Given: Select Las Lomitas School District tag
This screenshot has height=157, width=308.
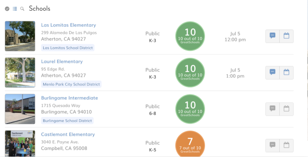Looking at the screenshot, I should point(68,48).
